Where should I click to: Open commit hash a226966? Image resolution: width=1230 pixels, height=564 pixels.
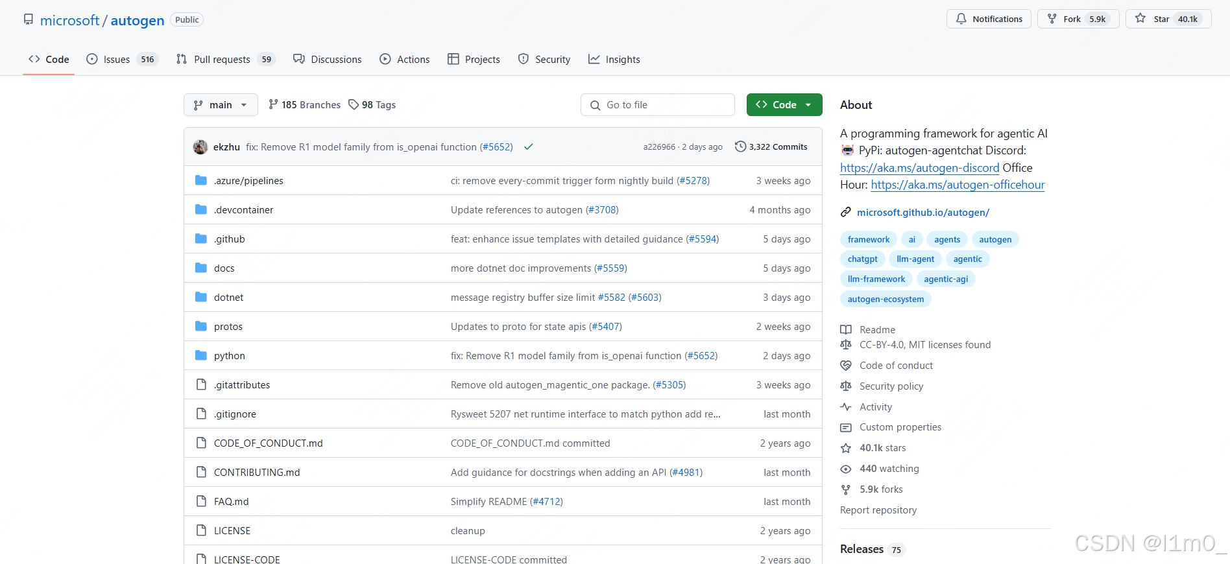659,147
